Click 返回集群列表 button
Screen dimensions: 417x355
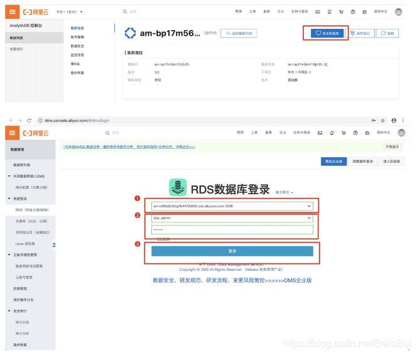tap(239, 33)
